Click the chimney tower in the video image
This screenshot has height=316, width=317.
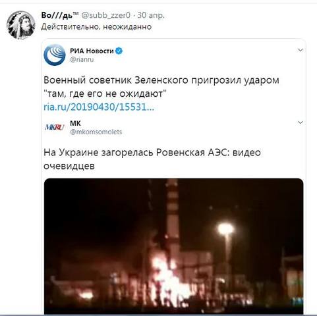pos(172,217)
